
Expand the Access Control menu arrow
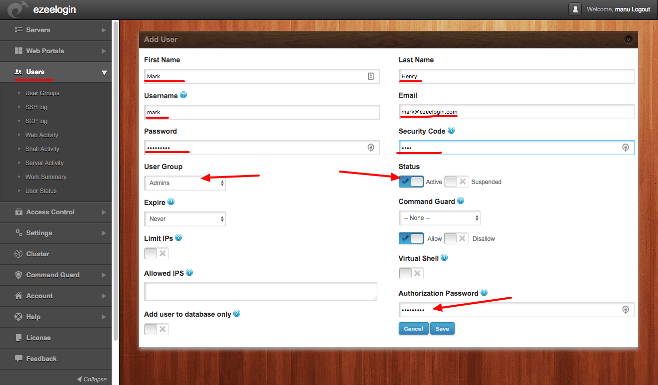104,212
